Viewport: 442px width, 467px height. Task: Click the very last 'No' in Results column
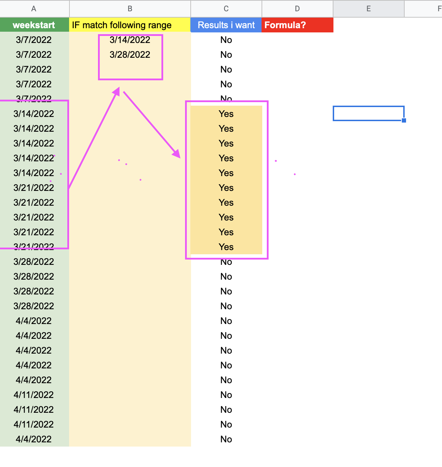[x=226, y=439]
